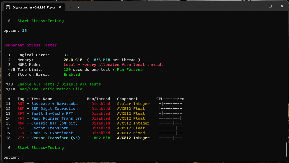This screenshot has height=163, width=289.
Task: Click the 'Time Limit:' label
Action: (30, 70)
